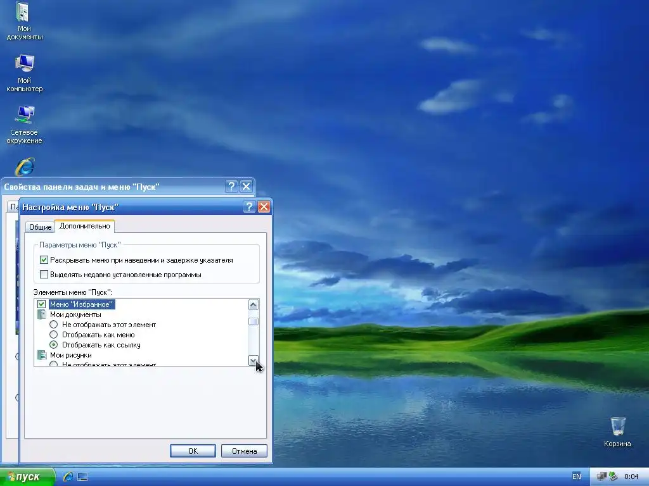The image size is (649, 486).
Task: Click the help button of taskbar properties window
Action: (x=231, y=187)
